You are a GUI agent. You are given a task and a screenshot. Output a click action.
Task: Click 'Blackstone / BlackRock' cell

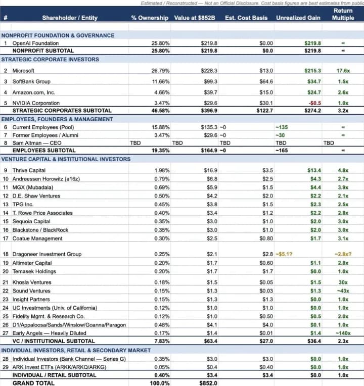[x=40, y=230]
